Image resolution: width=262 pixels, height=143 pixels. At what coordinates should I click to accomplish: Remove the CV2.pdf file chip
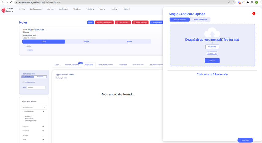(x=216, y=53)
